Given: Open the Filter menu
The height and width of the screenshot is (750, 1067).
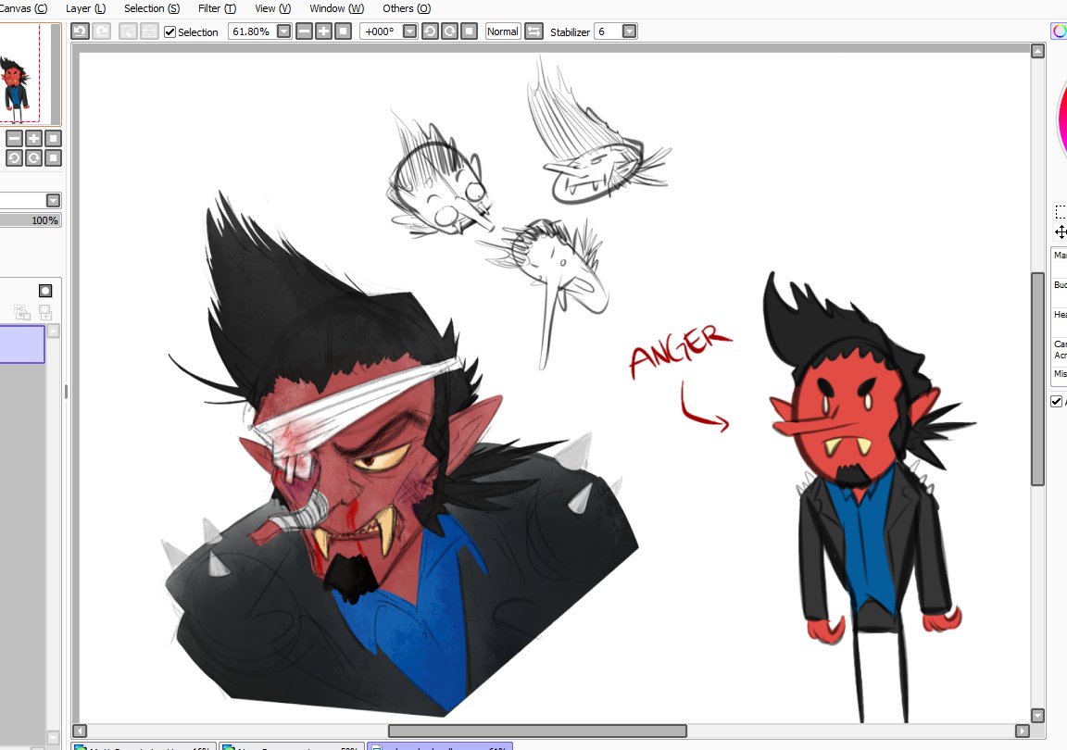Looking at the screenshot, I should point(217,8).
